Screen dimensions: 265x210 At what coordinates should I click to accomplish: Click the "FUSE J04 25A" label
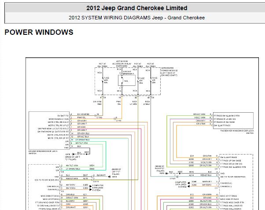(x=142, y=81)
